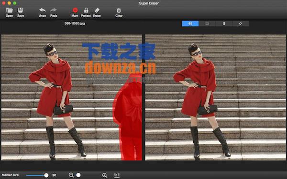
Task: Zoom out with minus magnifier icon
Action: [71, 175]
